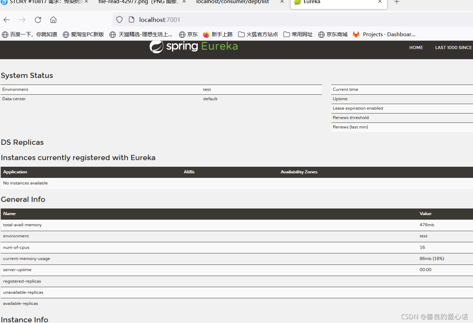473x323 pixels.
Task: Open LAST 1000 SINCE STARTUP link
Action: coord(454,48)
